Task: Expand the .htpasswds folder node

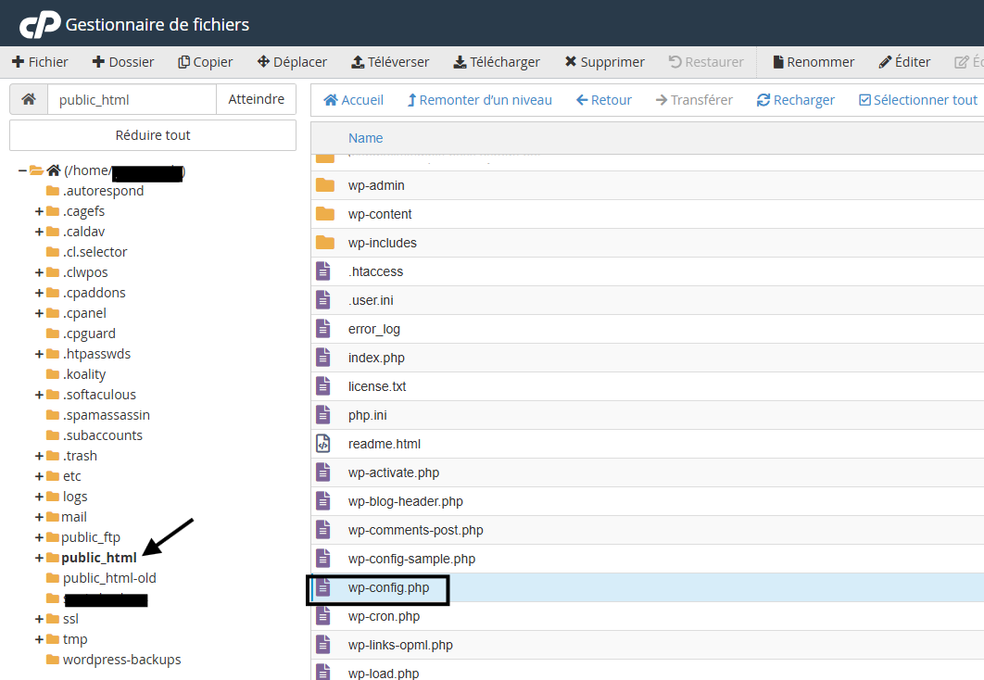Action: pyautogui.click(x=39, y=354)
